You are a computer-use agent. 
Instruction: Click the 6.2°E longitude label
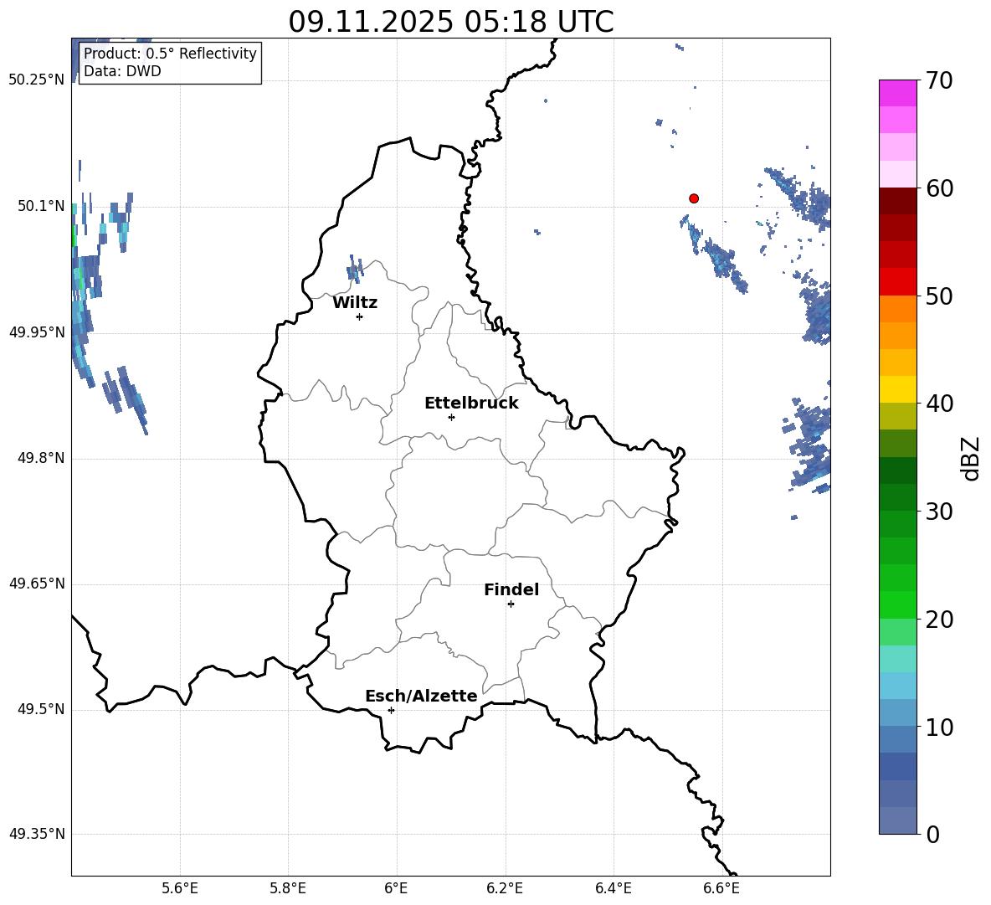(x=505, y=888)
